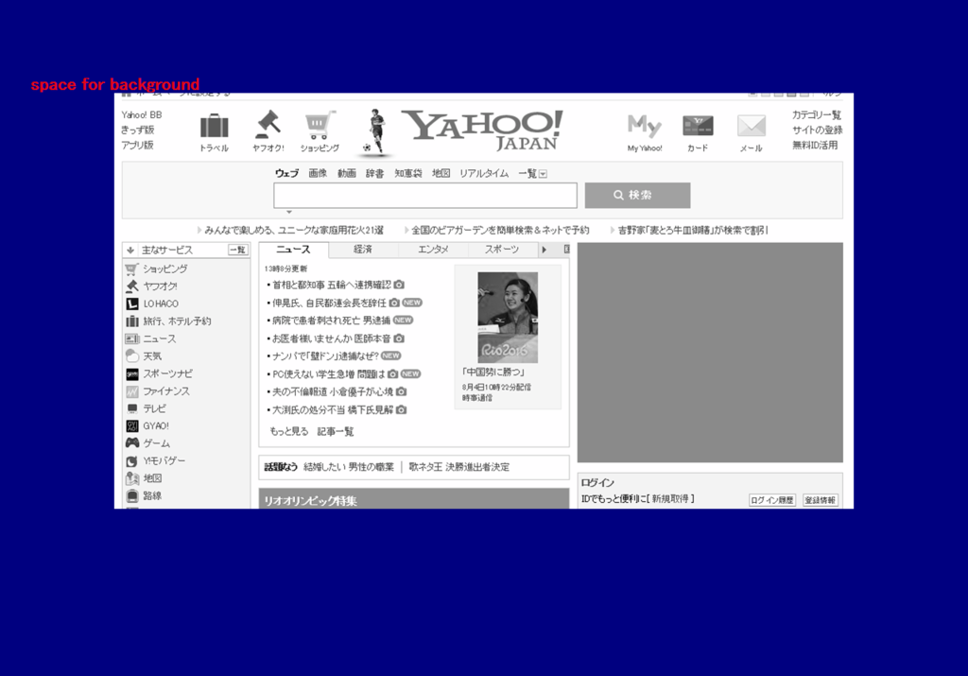Select the 辞書 search tab
Screen dimensions: 968x676
(374, 173)
